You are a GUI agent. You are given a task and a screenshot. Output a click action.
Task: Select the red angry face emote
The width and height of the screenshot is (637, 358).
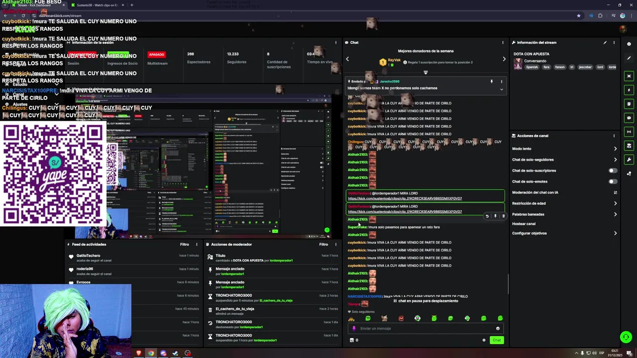coord(401,318)
